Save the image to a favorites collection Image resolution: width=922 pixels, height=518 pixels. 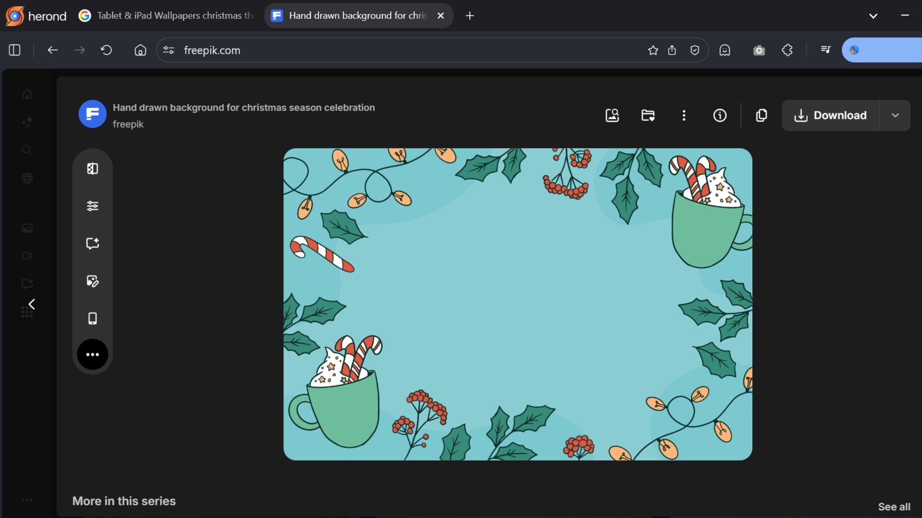pyautogui.click(x=647, y=115)
